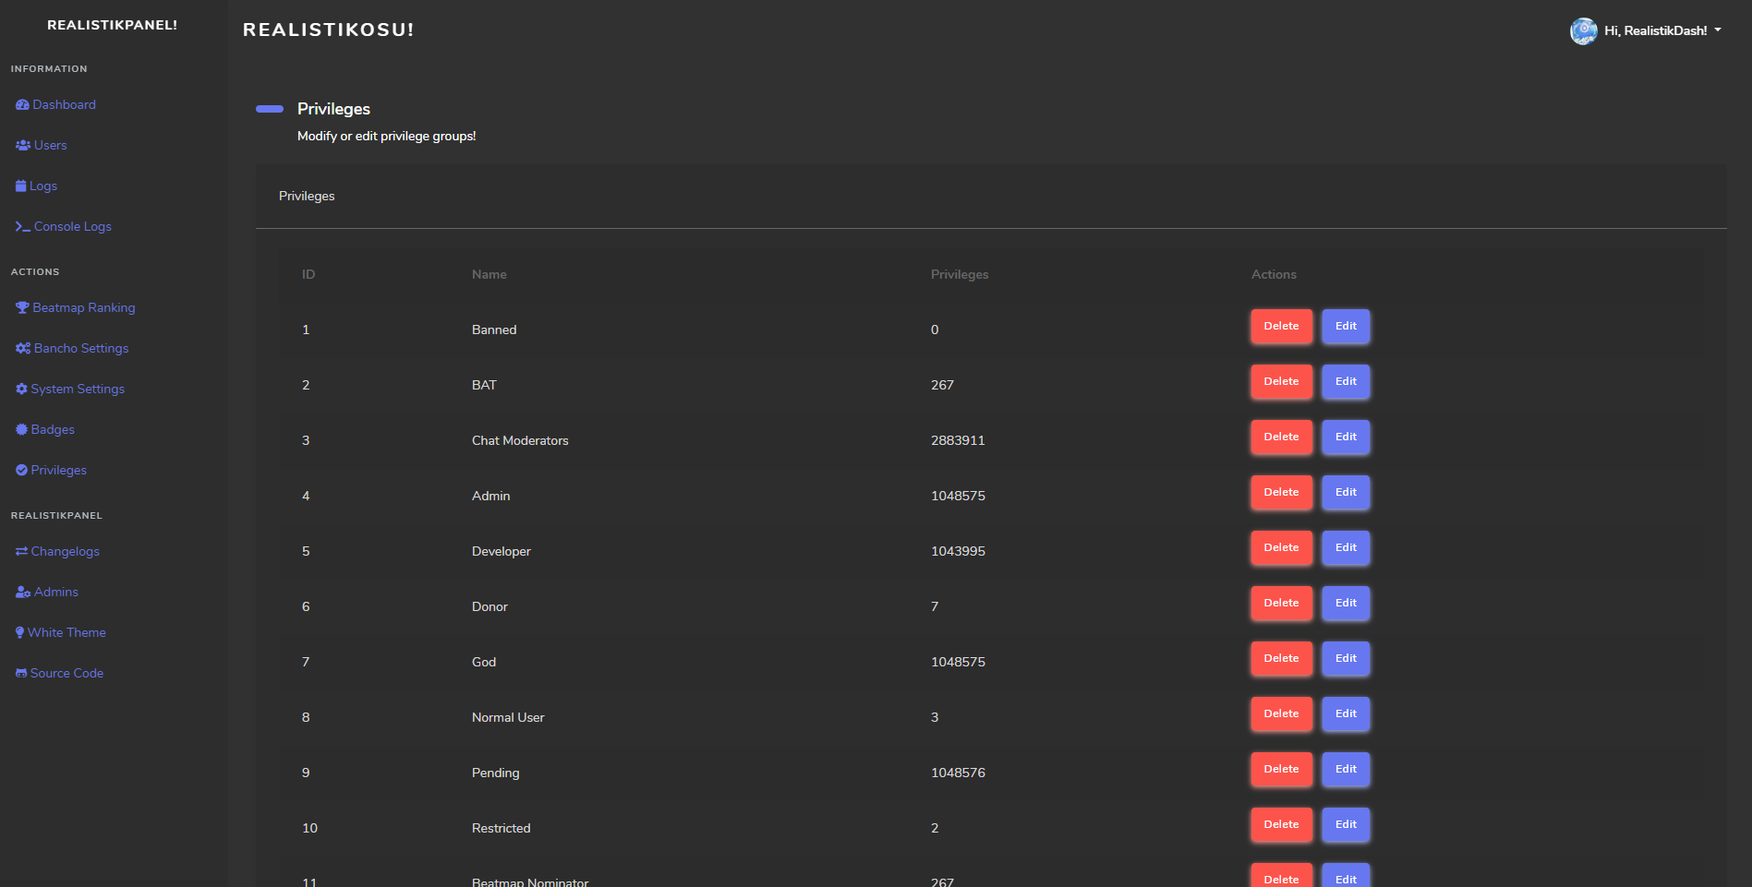
Task: Click the Chat Moderators name cell
Action: [520, 441]
